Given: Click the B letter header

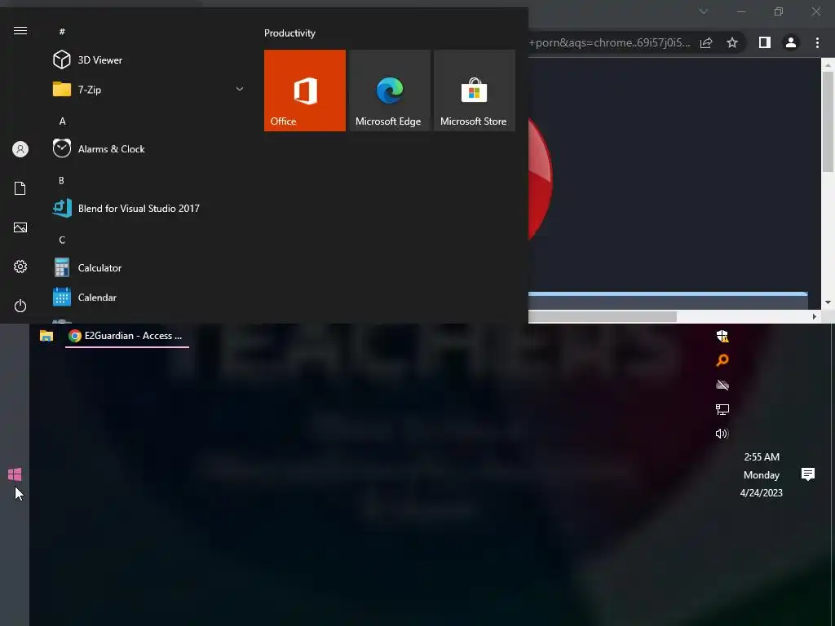Looking at the screenshot, I should point(61,181).
